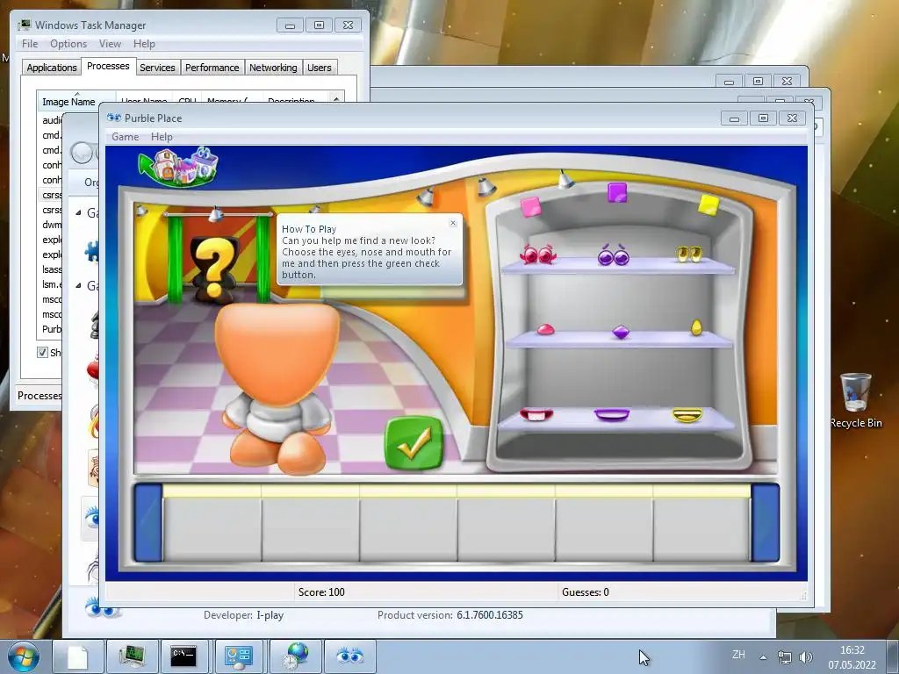Select the lsass process row
This screenshot has width=899, height=674.
pos(52,269)
